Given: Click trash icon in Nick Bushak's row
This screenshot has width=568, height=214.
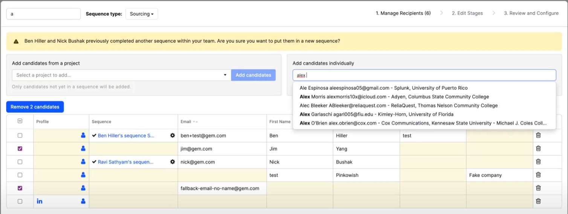Looking at the screenshot, I should 538,162.
